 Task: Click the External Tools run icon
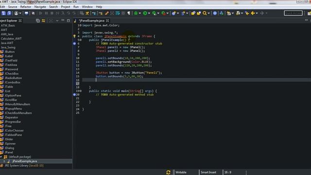point(163,13)
